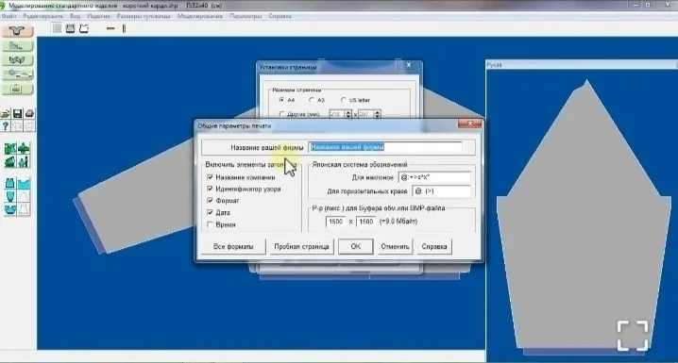Open the Изделие menu

(x=98, y=16)
